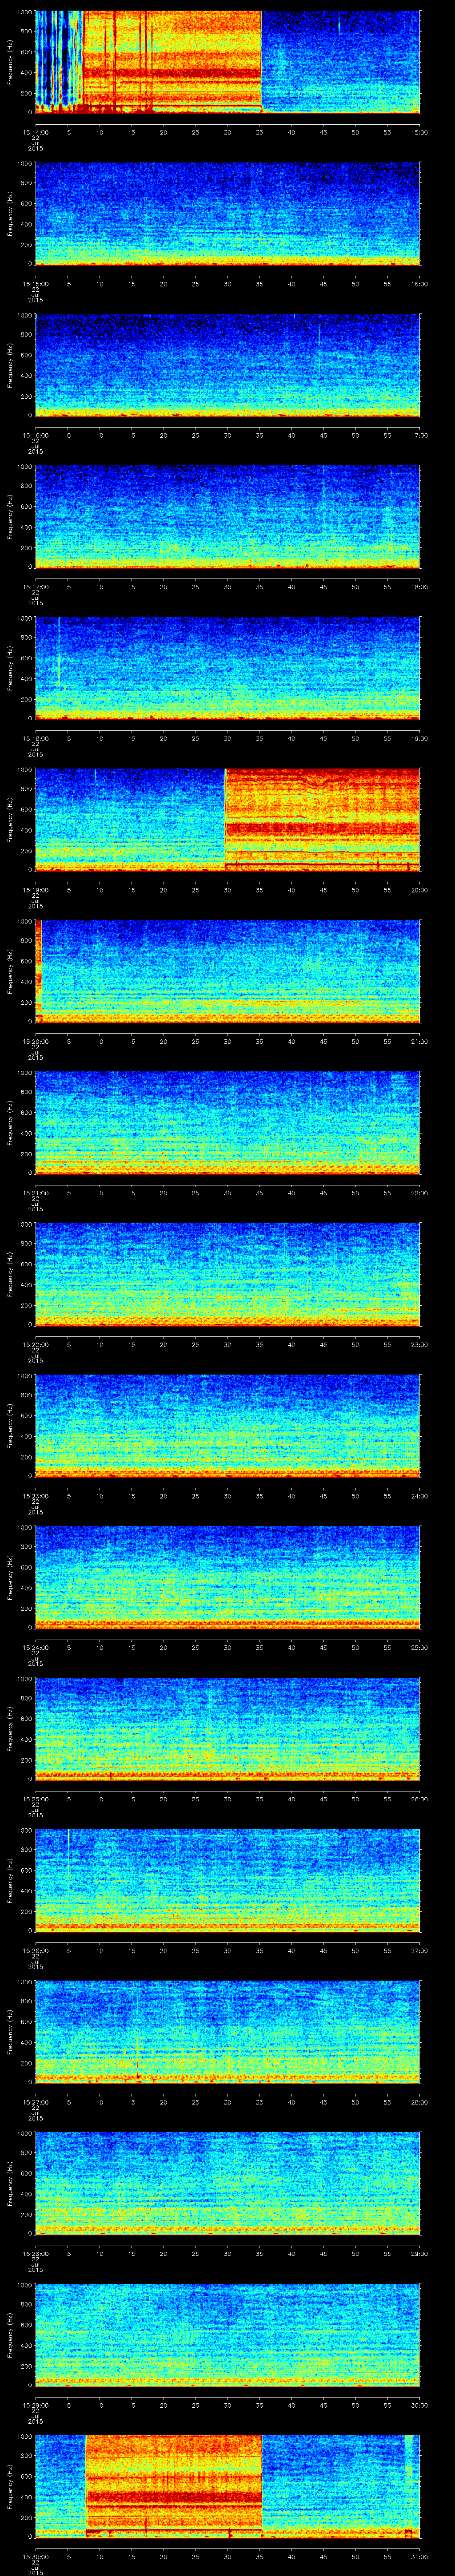Select the spectrogram panel starting at 15:25:00

pyautogui.click(x=228, y=1728)
